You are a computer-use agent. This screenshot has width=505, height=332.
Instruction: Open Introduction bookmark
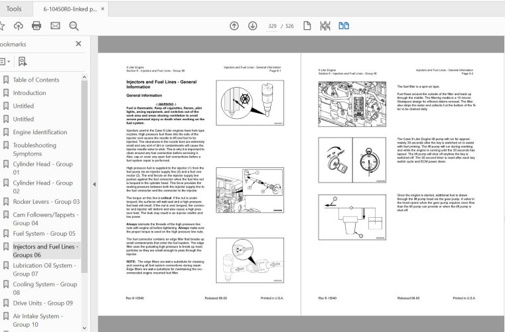29,93
